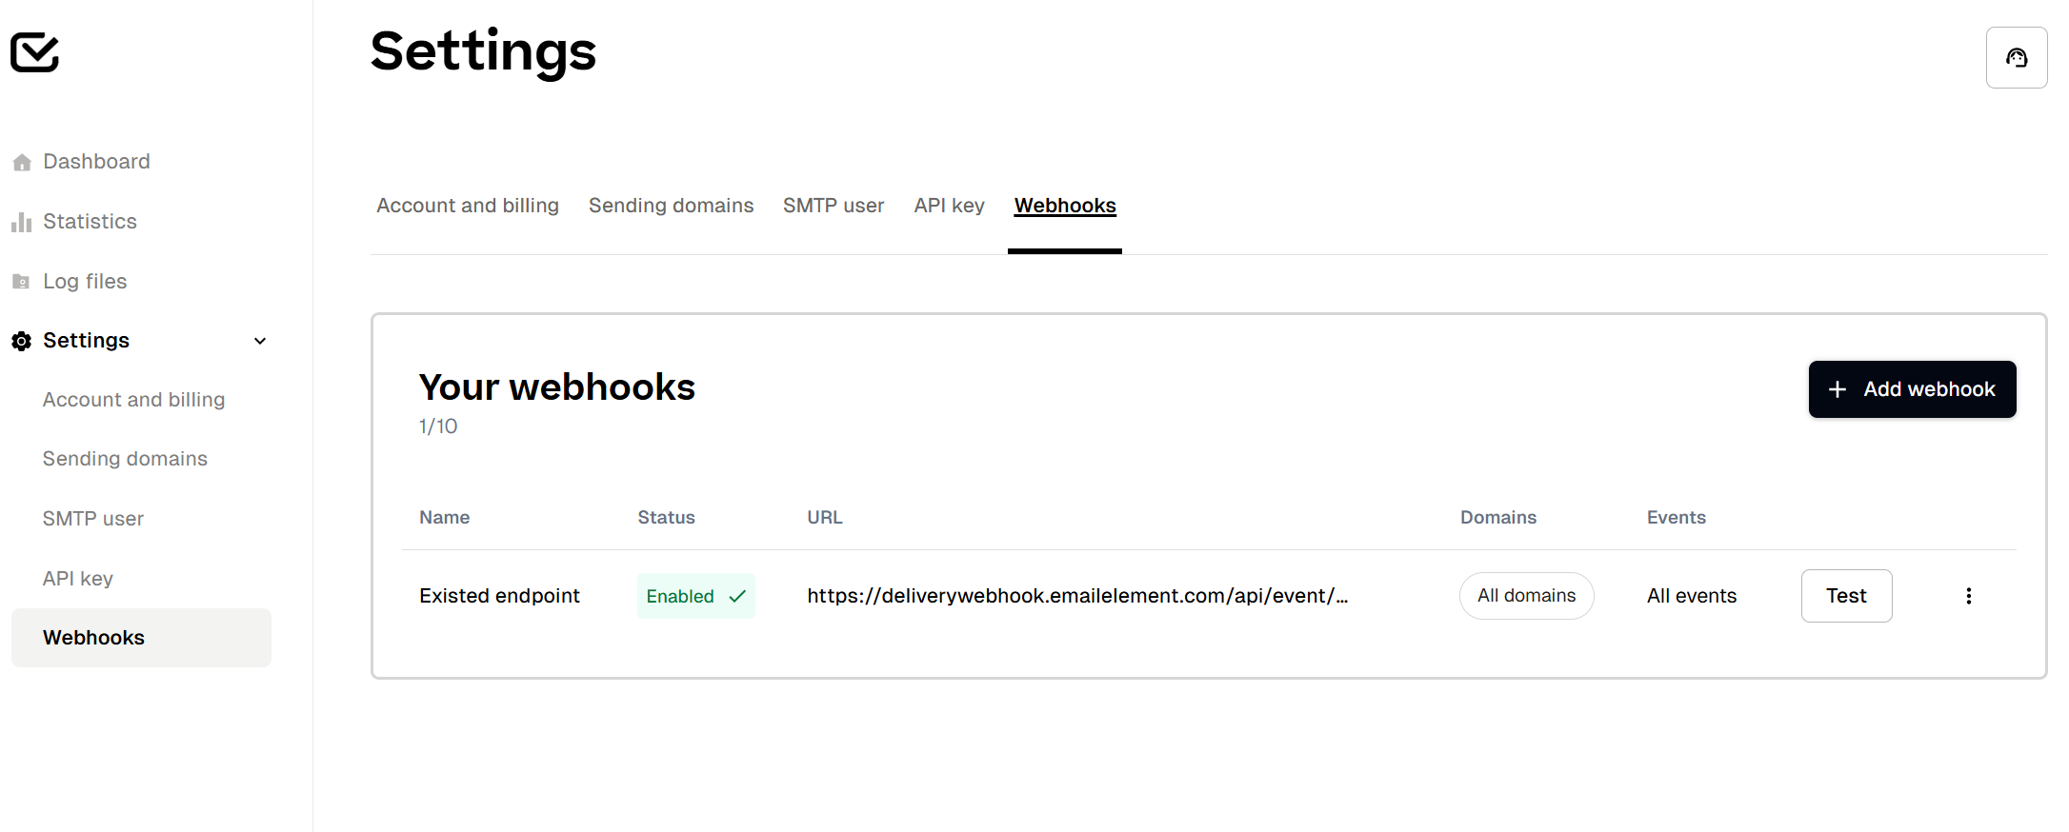Switch to the Account and billing tab

(x=468, y=206)
